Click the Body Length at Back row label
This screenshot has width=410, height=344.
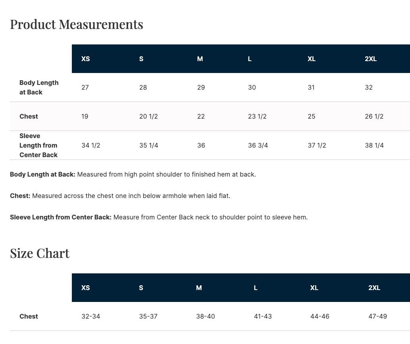[39, 87]
